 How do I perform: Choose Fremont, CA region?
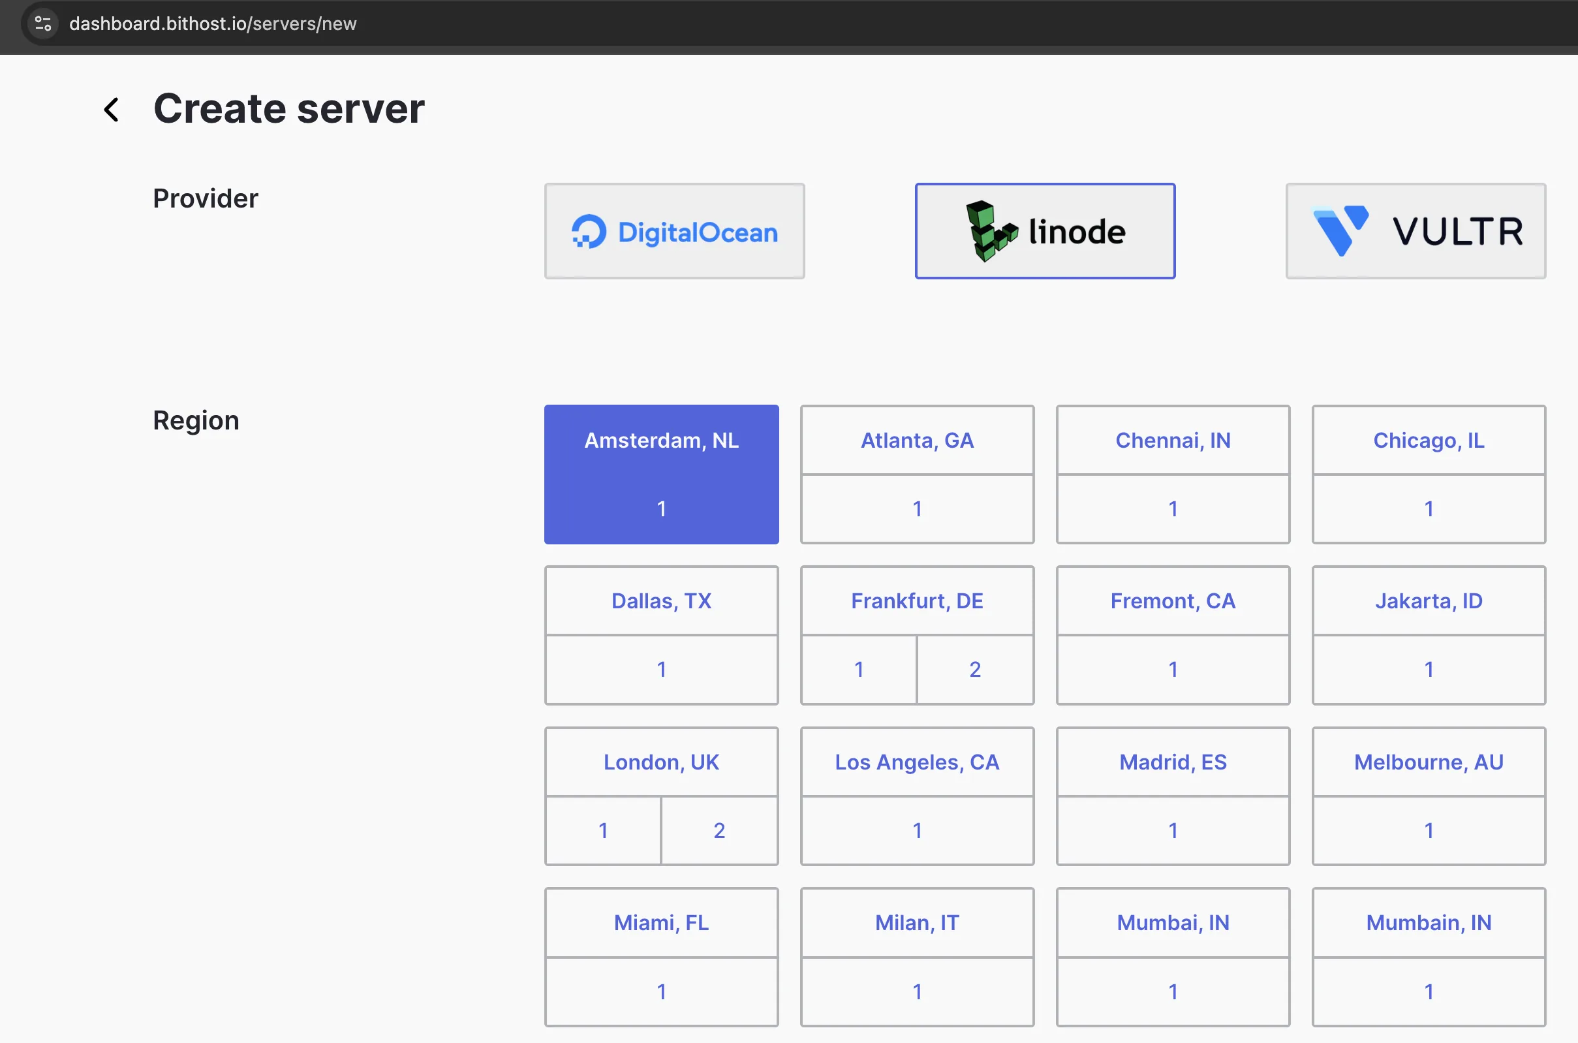point(1173,601)
